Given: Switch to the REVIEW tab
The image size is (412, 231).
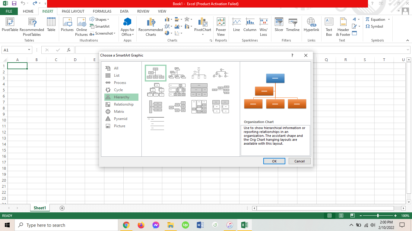Looking at the screenshot, I should [x=143, y=11].
